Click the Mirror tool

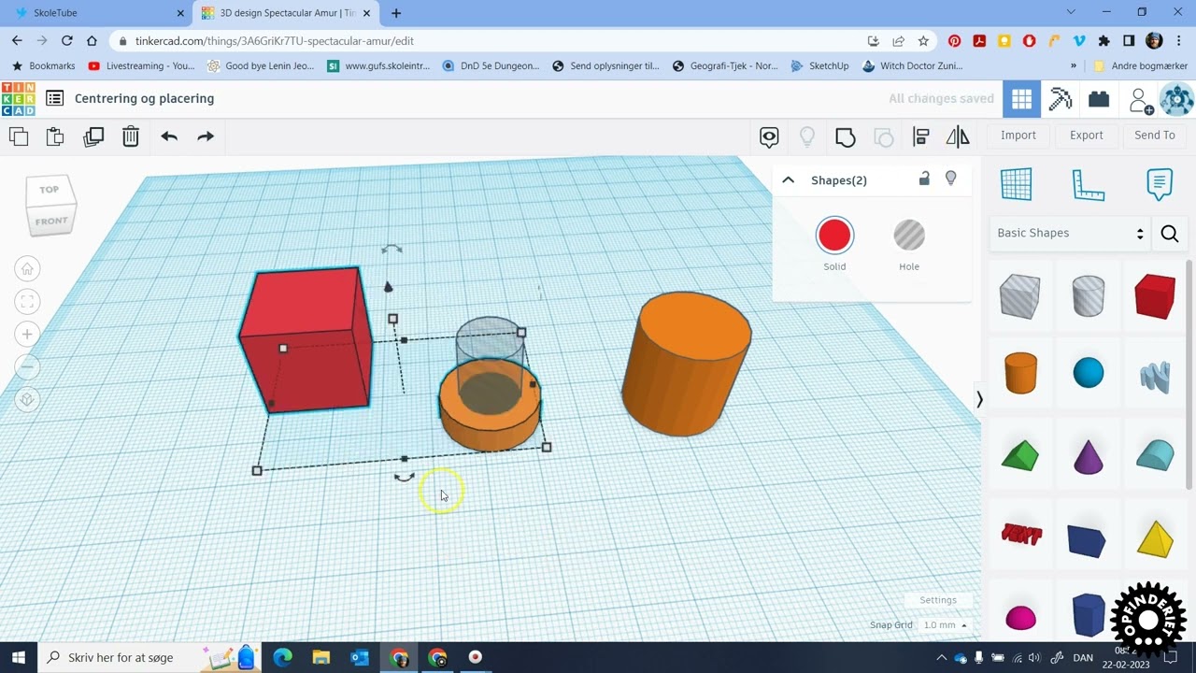pyautogui.click(x=958, y=137)
